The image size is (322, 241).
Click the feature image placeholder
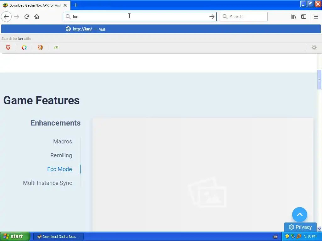tap(203, 174)
